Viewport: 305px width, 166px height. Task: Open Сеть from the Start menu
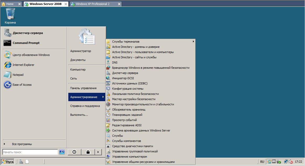point(74,78)
